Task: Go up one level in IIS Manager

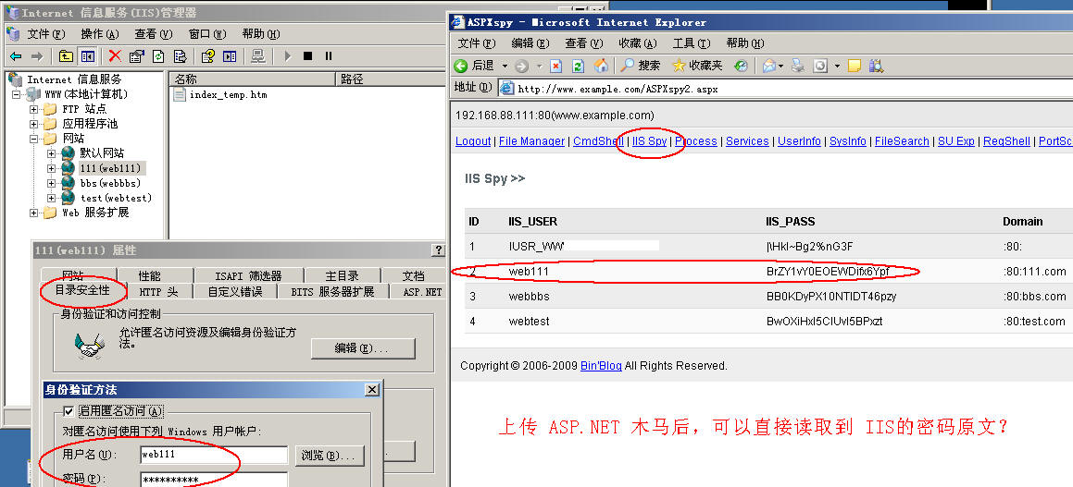Action: tap(66, 56)
